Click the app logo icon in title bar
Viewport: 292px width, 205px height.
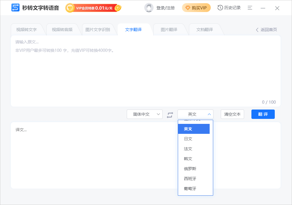(x=15, y=8)
